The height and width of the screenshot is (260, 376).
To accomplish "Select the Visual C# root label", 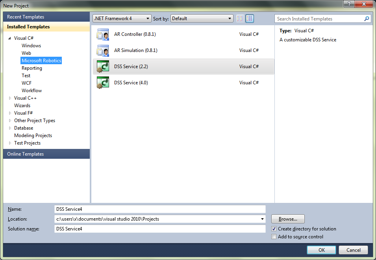I will [24, 38].
